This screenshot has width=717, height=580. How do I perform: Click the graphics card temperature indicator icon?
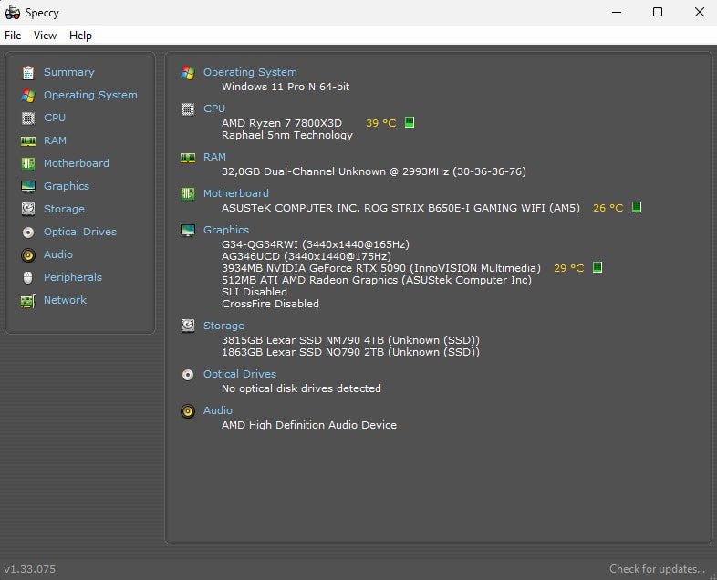click(x=597, y=268)
